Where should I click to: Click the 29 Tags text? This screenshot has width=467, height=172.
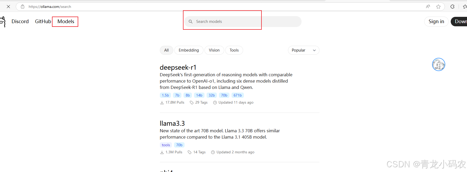(201, 103)
